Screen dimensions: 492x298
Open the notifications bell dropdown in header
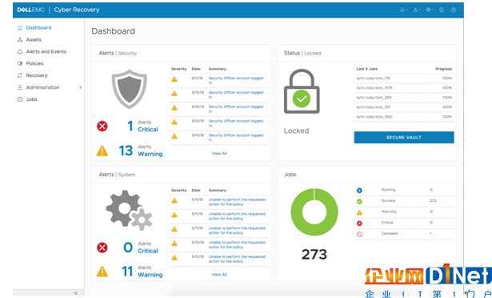click(x=403, y=10)
